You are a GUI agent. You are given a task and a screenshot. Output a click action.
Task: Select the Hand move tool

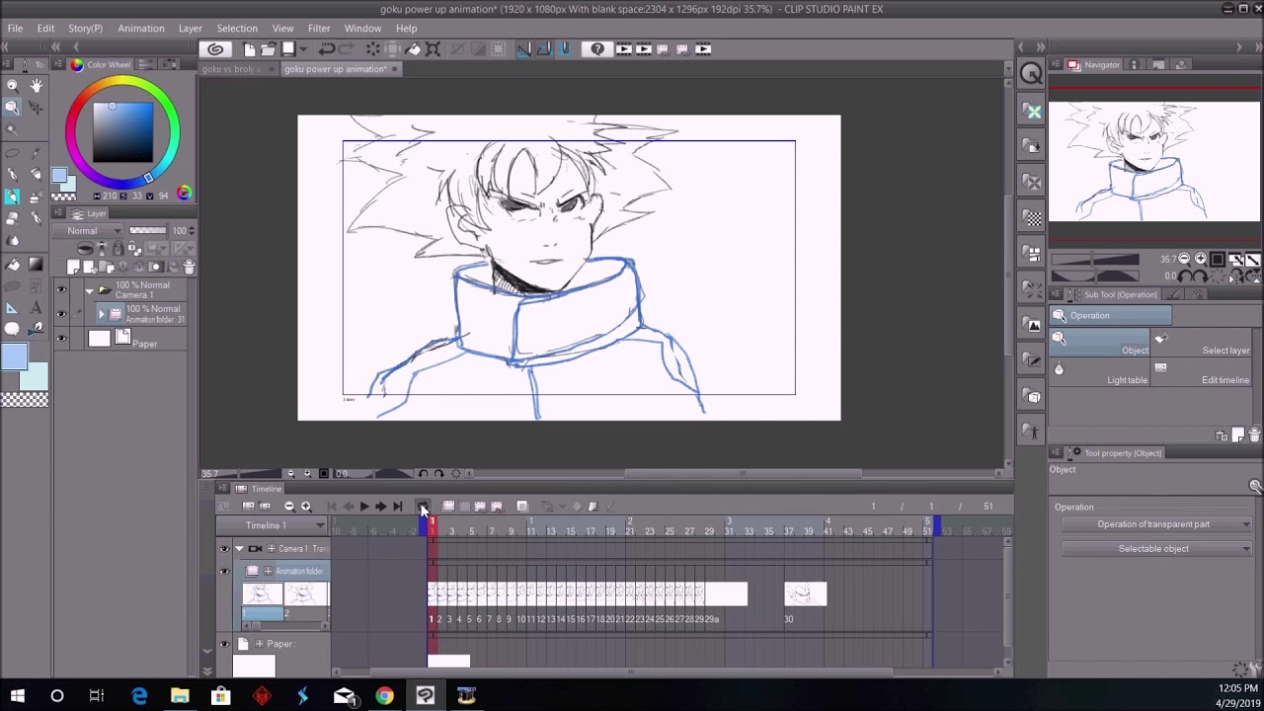[37, 86]
